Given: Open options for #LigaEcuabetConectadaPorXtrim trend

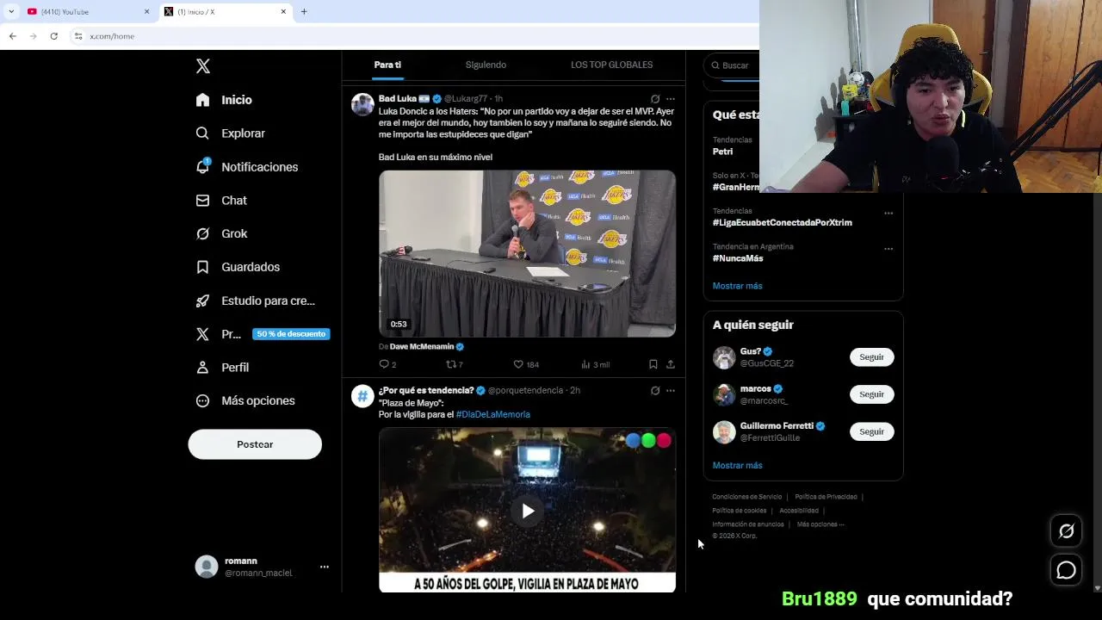Looking at the screenshot, I should (888, 214).
